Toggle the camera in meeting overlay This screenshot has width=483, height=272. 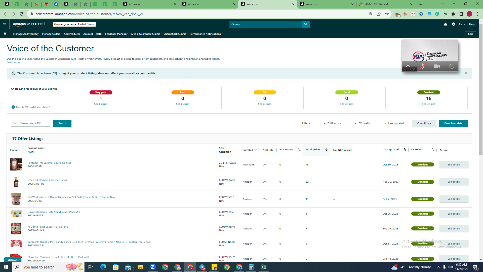point(437,66)
